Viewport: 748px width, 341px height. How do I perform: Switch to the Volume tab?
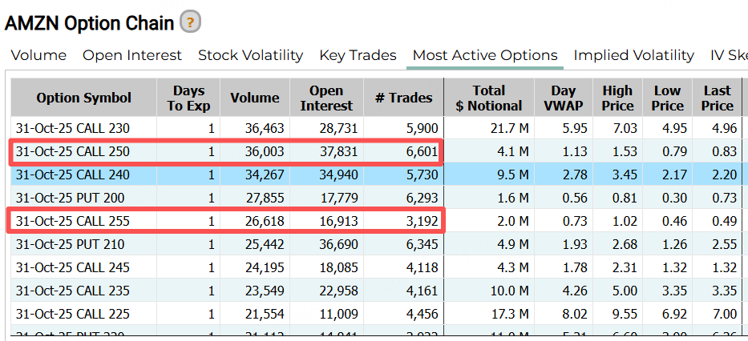[x=38, y=55]
